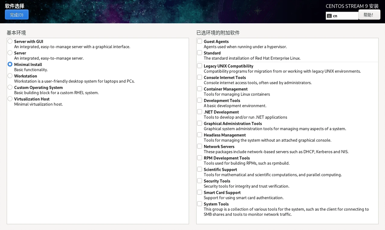Tick the Standard add-on checkbox
Image resolution: width=385 pixels, height=230 pixels.
click(200, 53)
